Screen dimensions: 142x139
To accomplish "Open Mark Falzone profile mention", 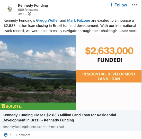I will [x=79, y=20].
